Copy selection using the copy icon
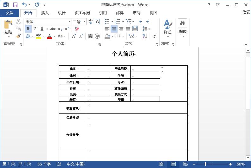This screenshot has width=251, height=168. pyautogui.click(x=18, y=29)
